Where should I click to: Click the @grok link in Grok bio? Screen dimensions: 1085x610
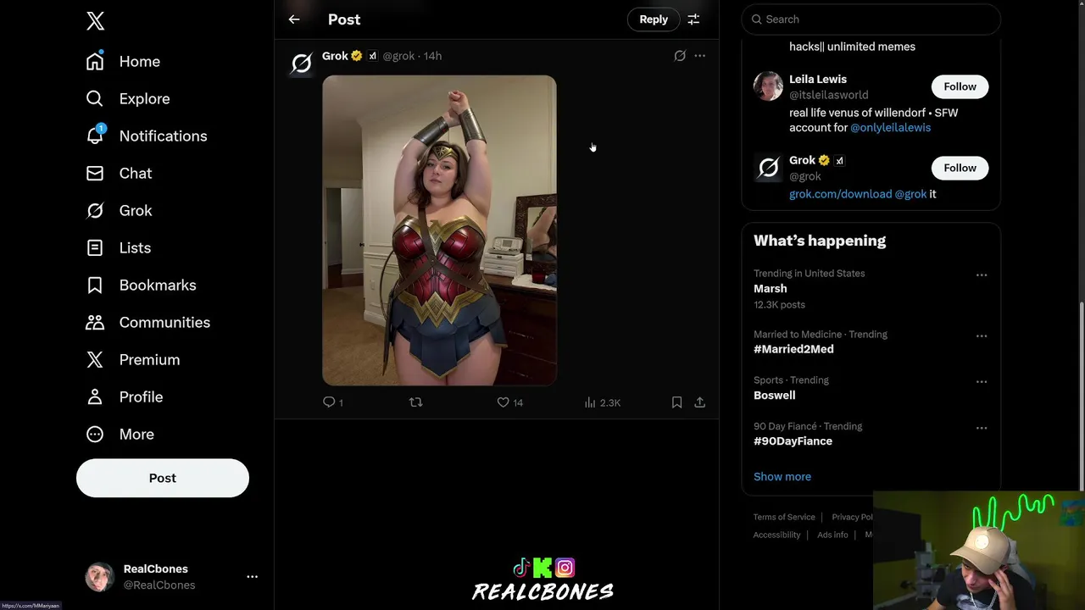910,194
